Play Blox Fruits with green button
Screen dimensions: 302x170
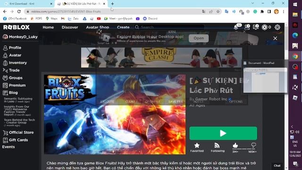pos(223,133)
